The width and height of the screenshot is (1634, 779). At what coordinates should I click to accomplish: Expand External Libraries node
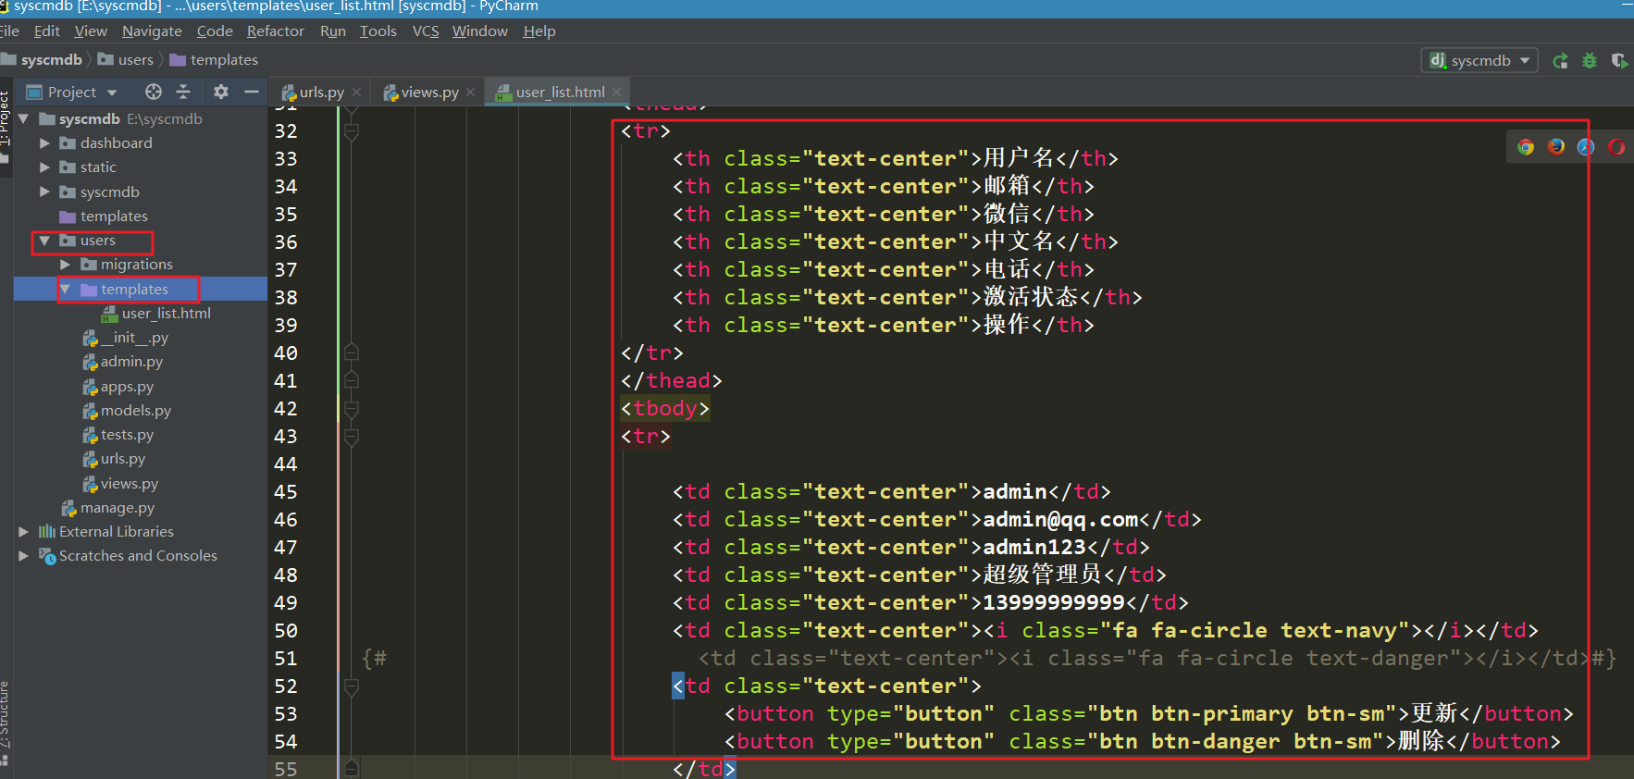(24, 532)
